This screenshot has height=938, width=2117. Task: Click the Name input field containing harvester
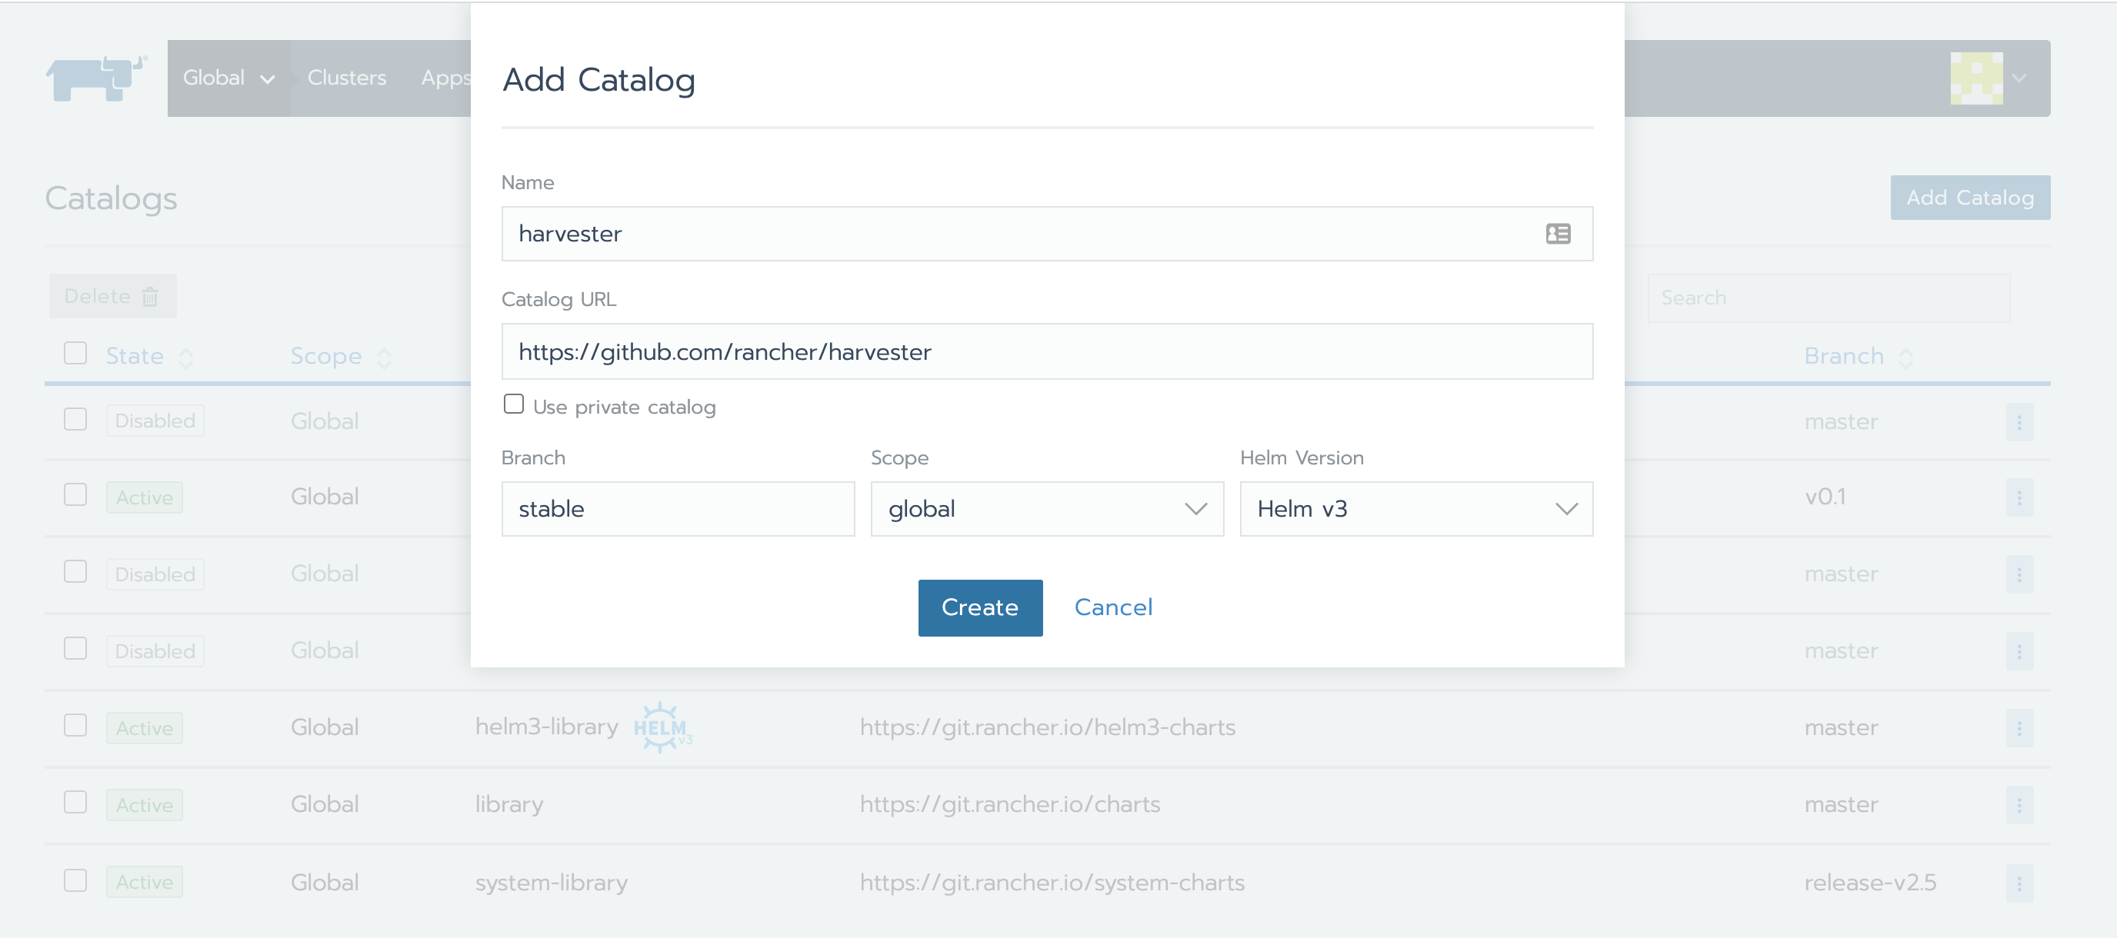(x=1047, y=234)
